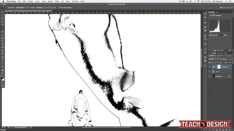Select the Rectangular Marquee tool
Viewport: 234px width, 131px height.
3,15
